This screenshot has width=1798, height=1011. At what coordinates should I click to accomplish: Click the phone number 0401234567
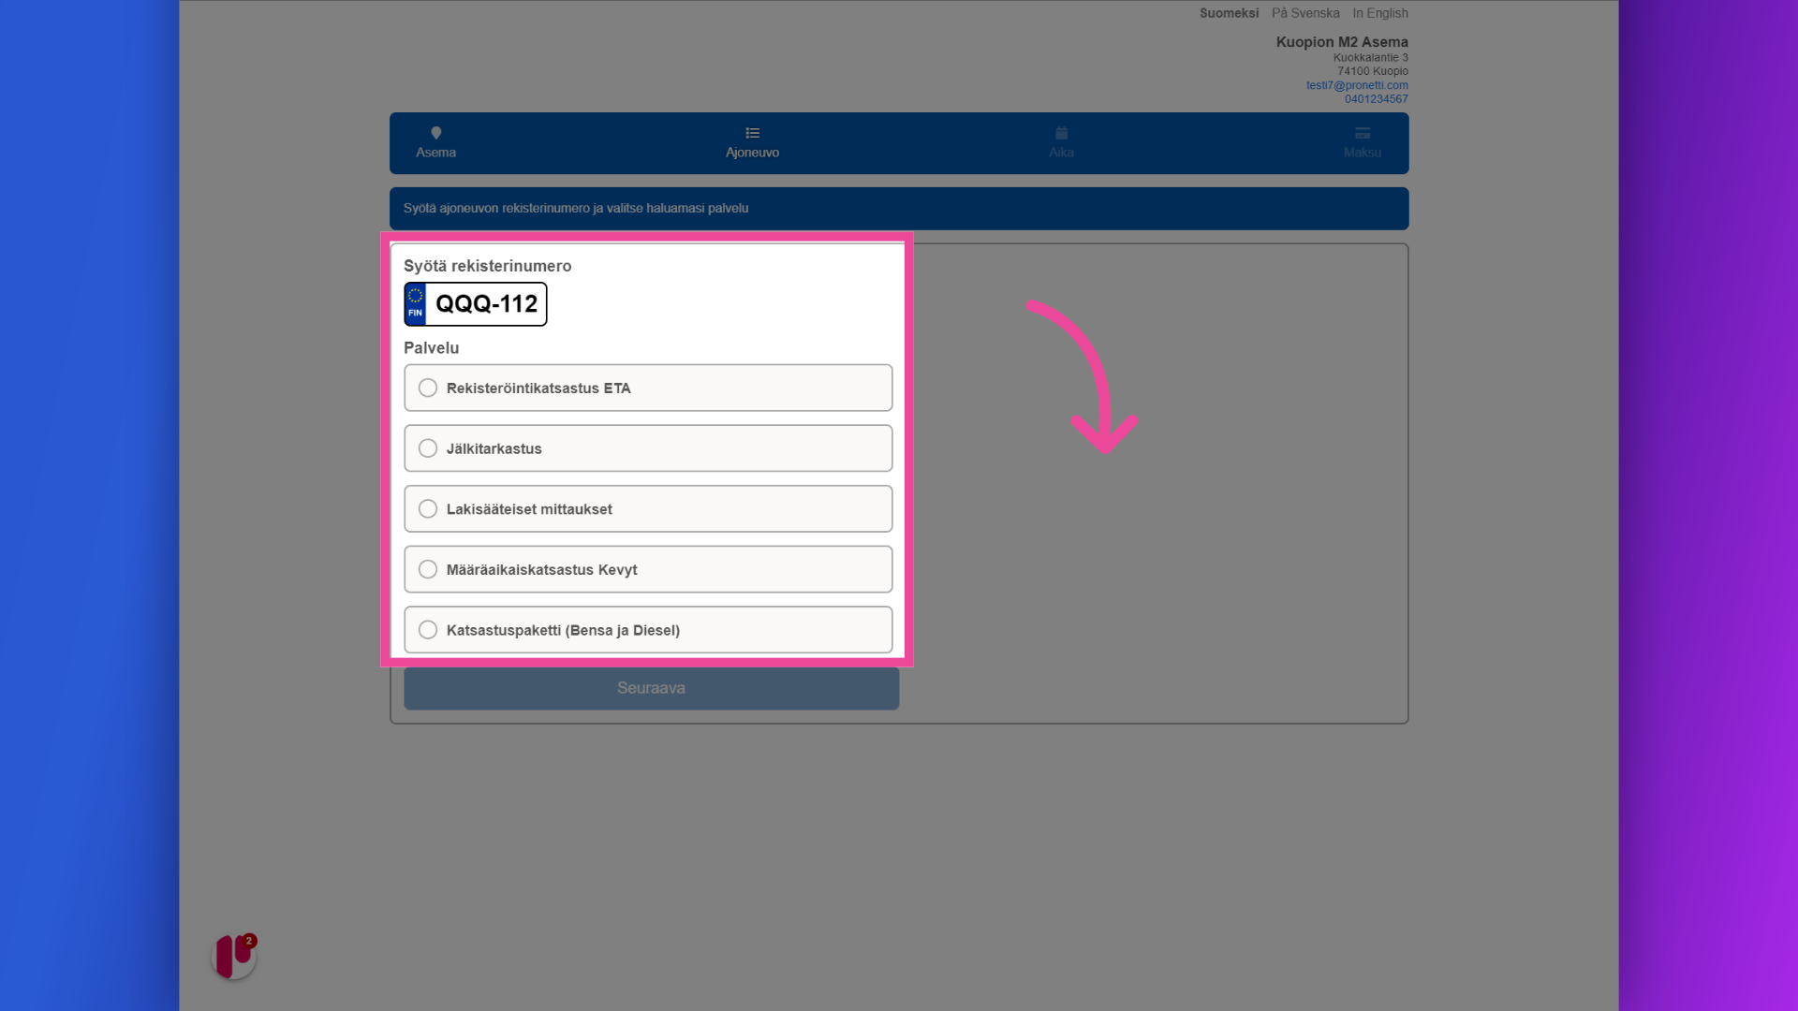(1377, 99)
